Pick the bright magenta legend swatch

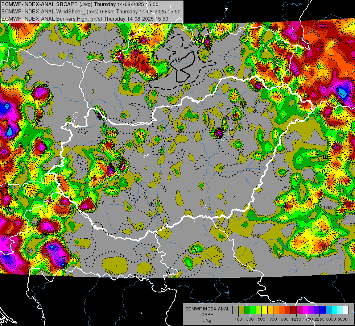305,310
